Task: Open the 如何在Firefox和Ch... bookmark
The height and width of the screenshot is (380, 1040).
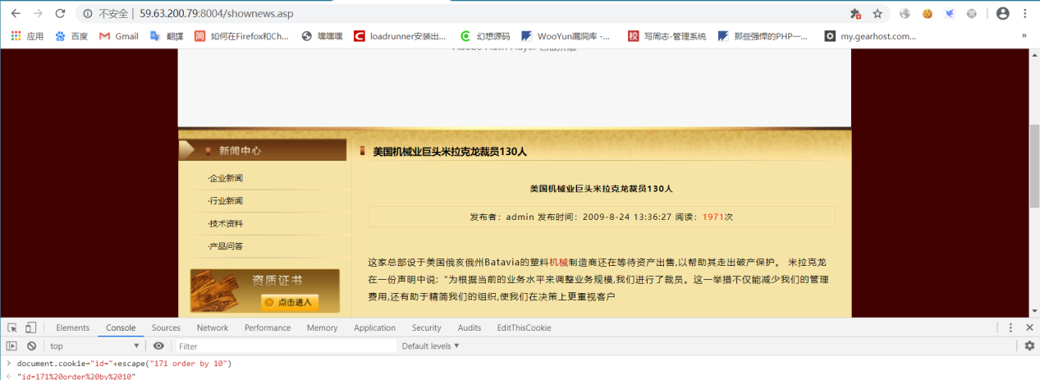Action: [242, 36]
